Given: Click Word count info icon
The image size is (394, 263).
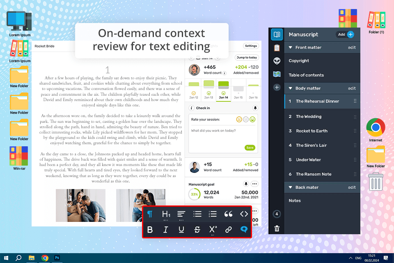Looking at the screenshot, I should [x=224, y=73].
